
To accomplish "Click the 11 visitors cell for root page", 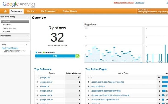I will tap(159, 77).
